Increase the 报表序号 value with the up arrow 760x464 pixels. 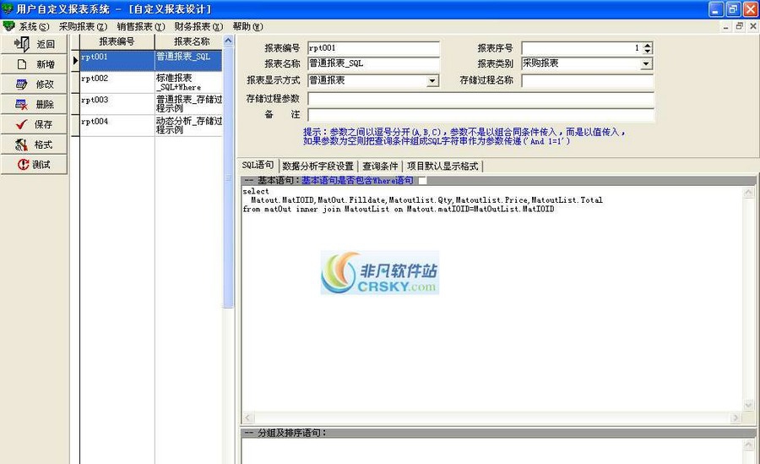click(648, 45)
